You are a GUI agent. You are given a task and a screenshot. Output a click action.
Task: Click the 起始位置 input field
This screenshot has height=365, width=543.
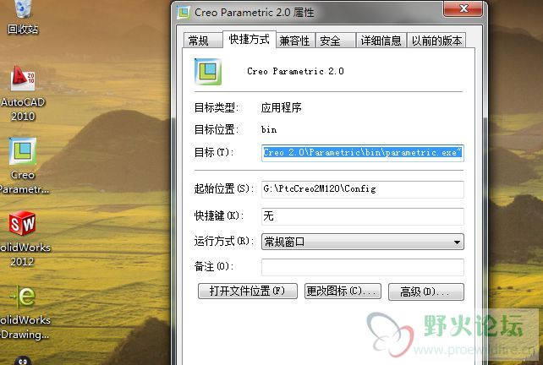point(363,189)
